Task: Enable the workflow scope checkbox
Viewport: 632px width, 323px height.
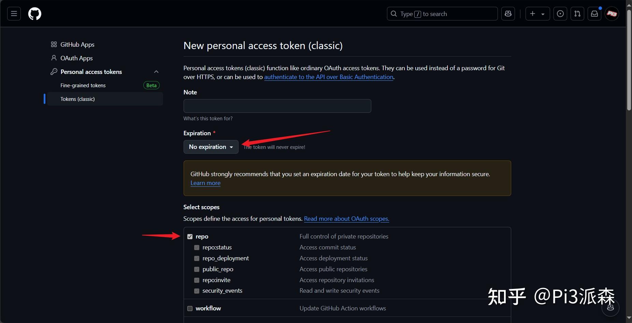Action: click(190, 308)
